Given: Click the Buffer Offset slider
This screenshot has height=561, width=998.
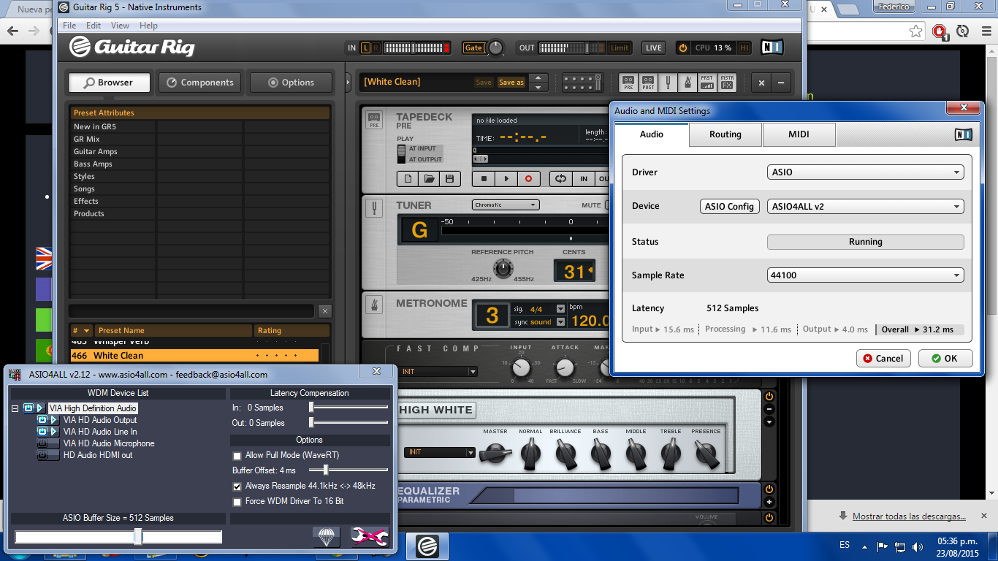Looking at the screenshot, I should click(348, 470).
